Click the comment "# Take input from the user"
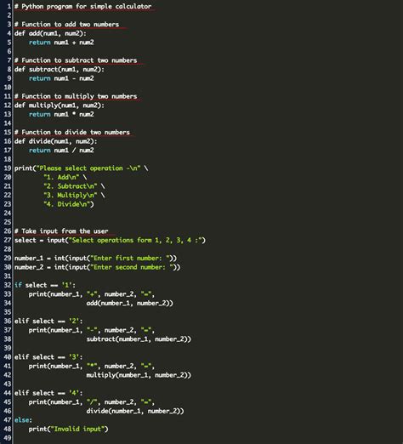The height and width of the screenshot is (444, 403). click(x=61, y=231)
